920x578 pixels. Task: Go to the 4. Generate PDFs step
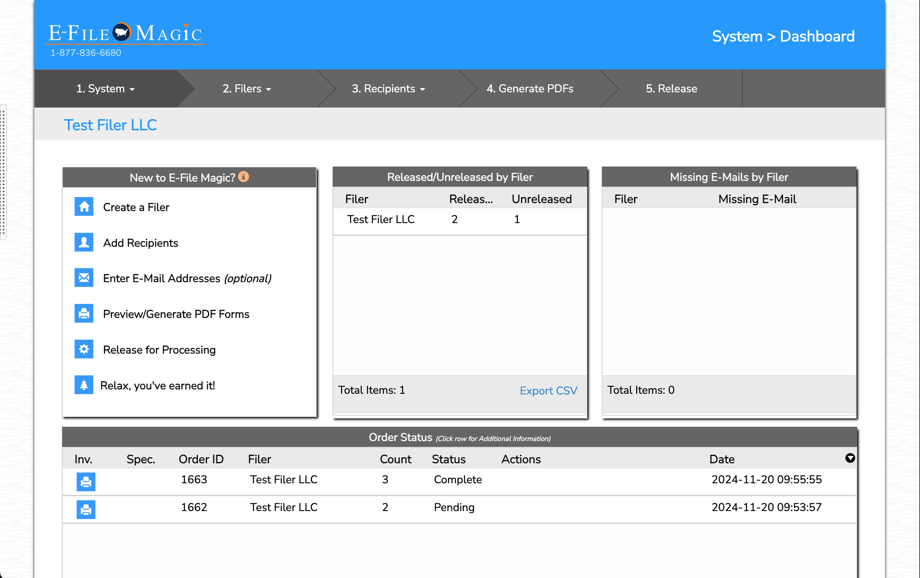(x=529, y=88)
